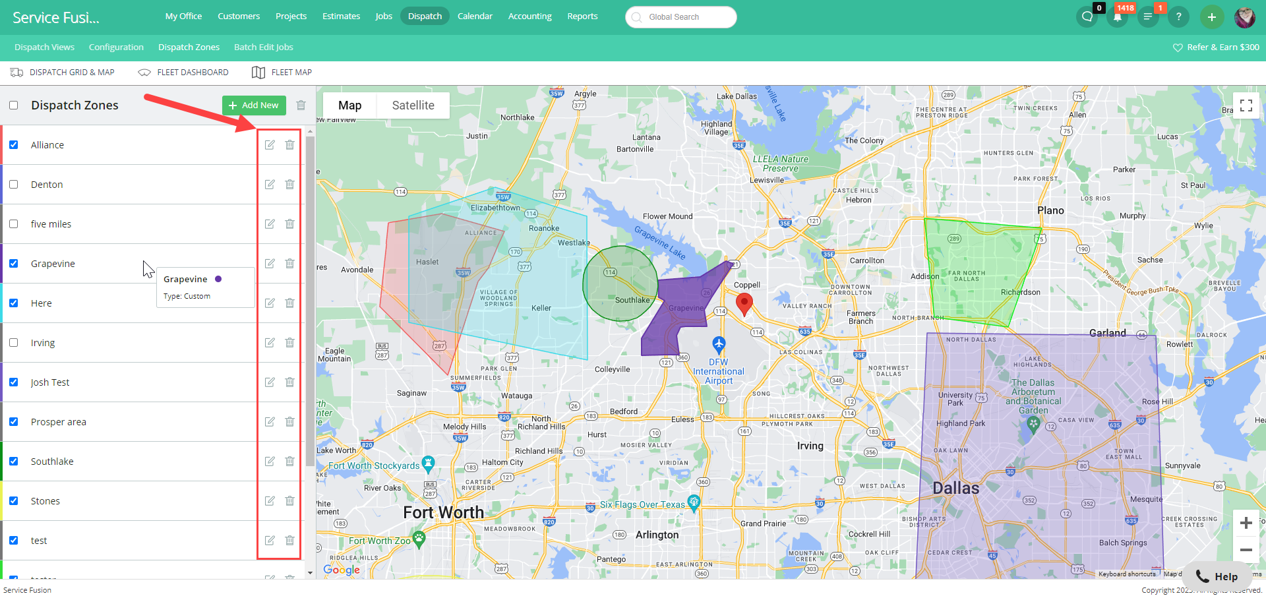Delete the Denton zone
The width and height of the screenshot is (1266, 600).
pos(289,185)
